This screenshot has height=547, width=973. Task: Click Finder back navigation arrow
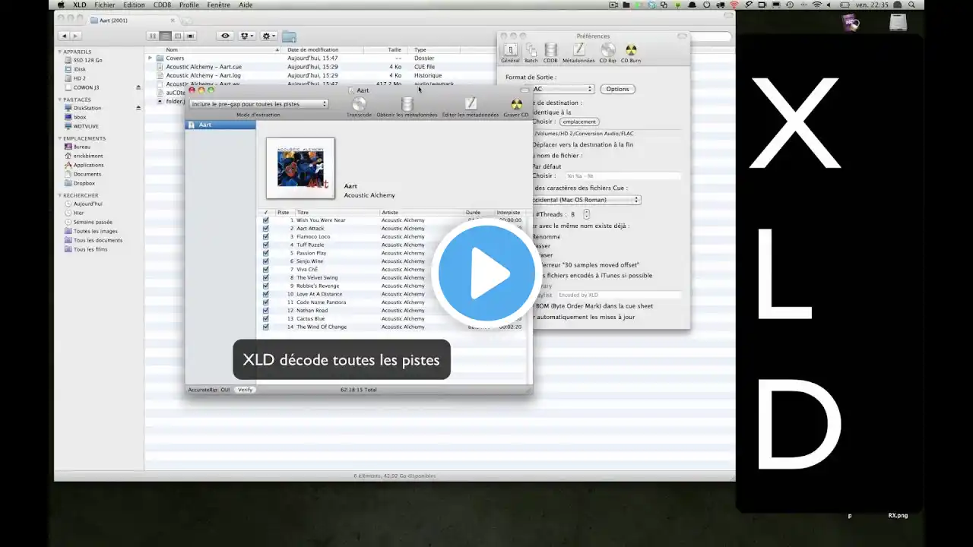click(64, 36)
